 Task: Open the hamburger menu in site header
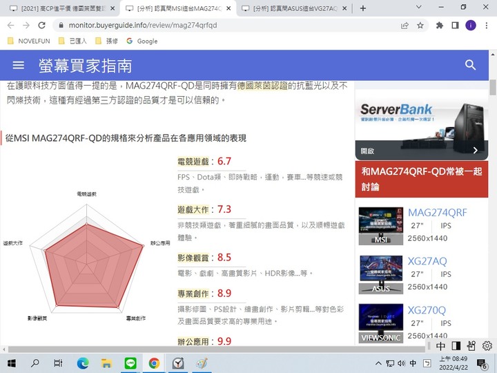click(x=18, y=66)
